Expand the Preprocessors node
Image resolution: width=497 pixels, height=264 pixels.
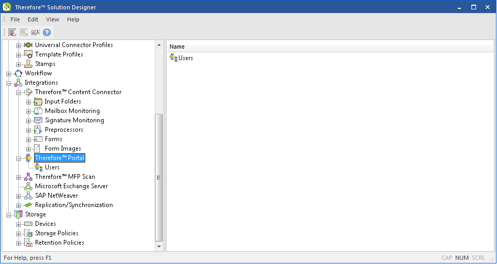point(28,130)
